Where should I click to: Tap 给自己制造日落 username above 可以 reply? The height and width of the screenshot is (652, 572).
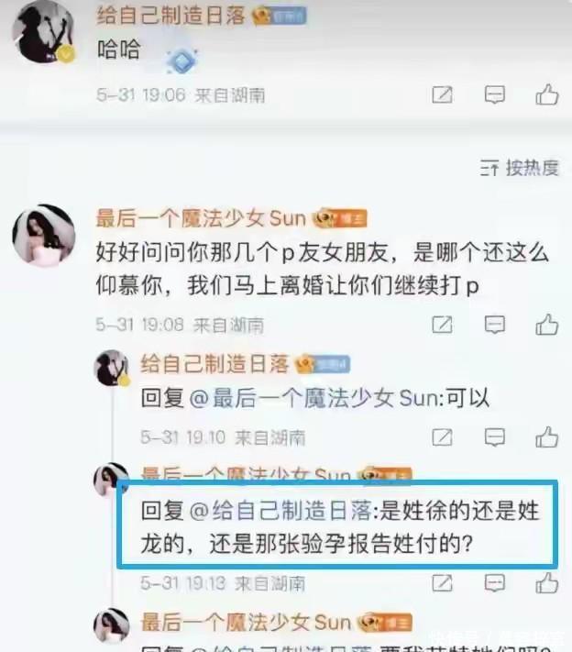tap(214, 364)
